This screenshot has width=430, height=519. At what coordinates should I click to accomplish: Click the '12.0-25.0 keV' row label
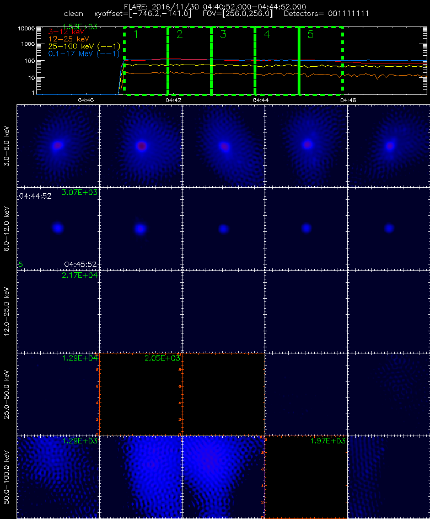pyautogui.click(x=7, y=312)
